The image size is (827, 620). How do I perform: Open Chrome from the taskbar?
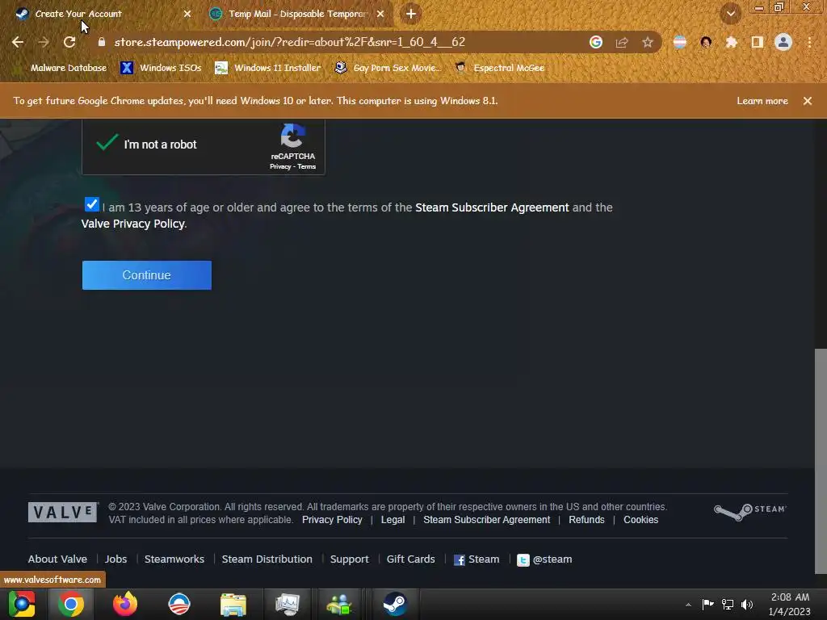[71, 604]
